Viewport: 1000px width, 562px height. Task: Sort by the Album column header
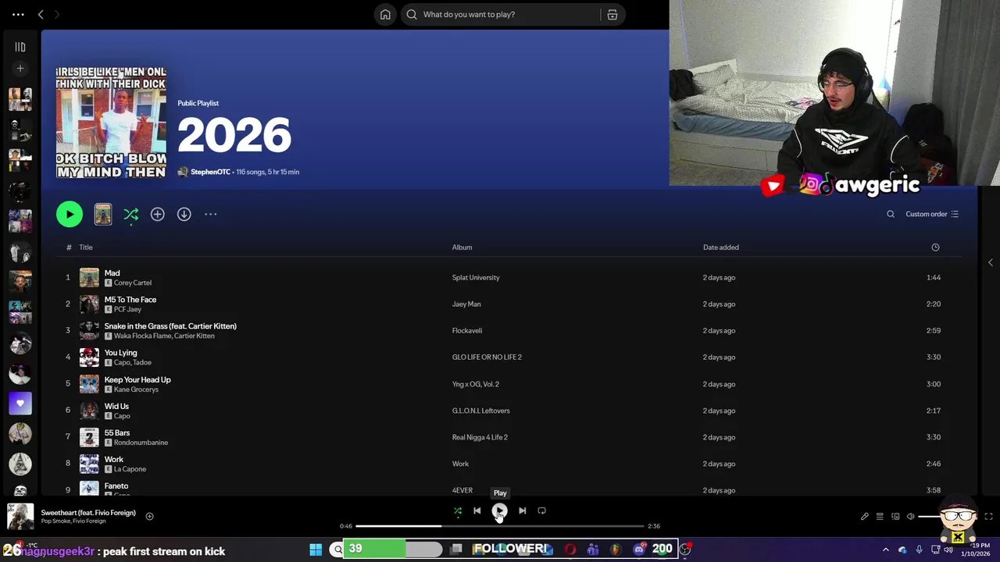462,247
